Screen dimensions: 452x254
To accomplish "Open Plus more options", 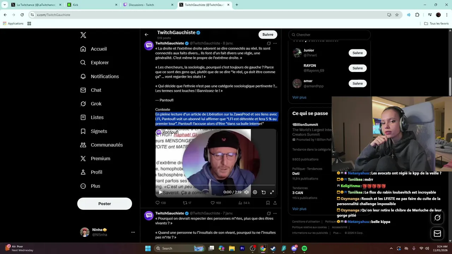I will point(90,186).
